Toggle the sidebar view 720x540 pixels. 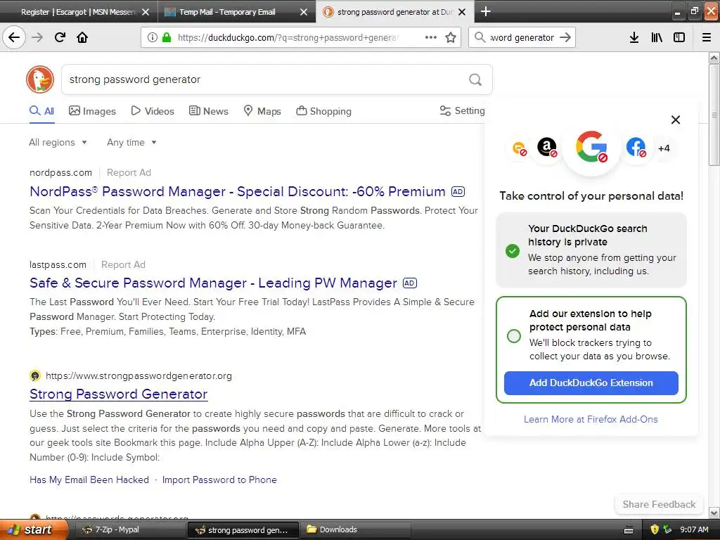point(679,37)
